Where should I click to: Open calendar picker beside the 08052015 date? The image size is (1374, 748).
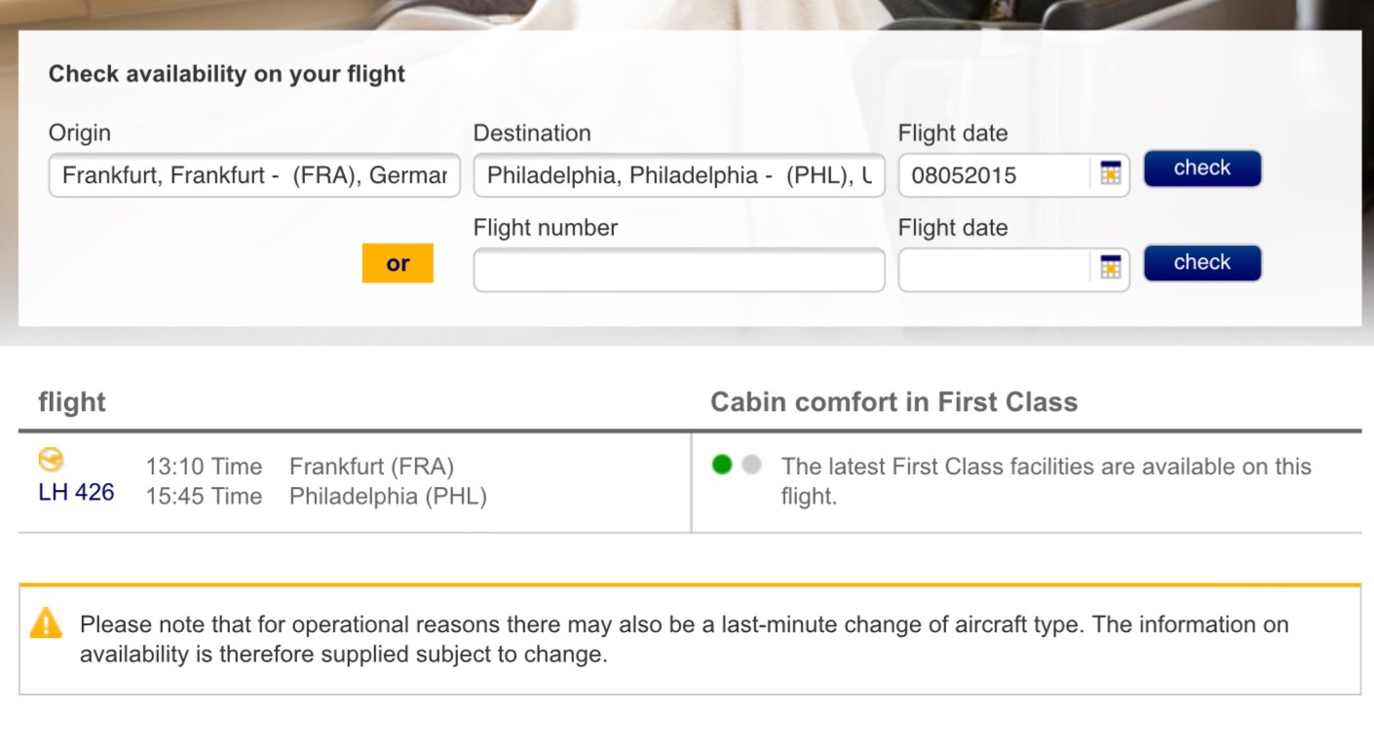1110,174
